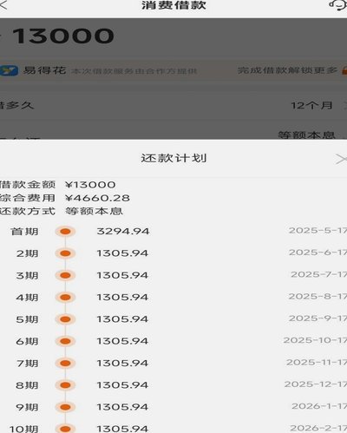The width and height of the screenshot is (347, 433).
Task: Tap the due date 2025-9-17
Action: pyautogui.click(x=318, y=318)
